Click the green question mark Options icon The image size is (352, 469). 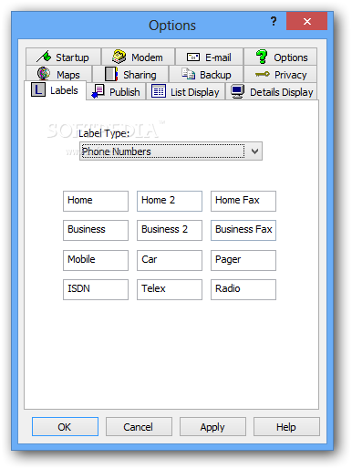(262, 57)
